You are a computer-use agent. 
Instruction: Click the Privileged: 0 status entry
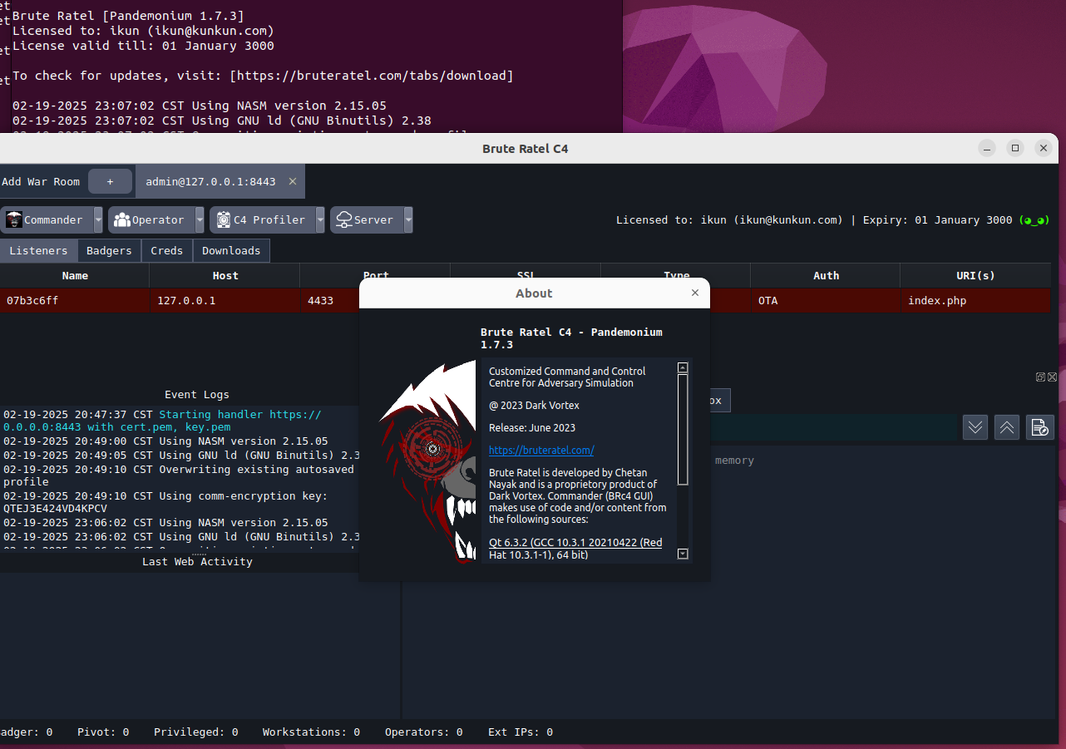point(196,732)
